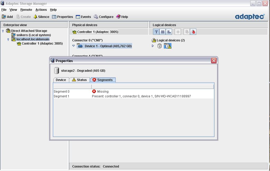Switch to the Status tab
The width and height of the screenshot is (270, 171).
pos(79,80)
